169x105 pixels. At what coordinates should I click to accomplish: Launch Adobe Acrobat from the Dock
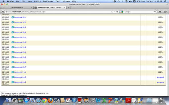(128, 100)
